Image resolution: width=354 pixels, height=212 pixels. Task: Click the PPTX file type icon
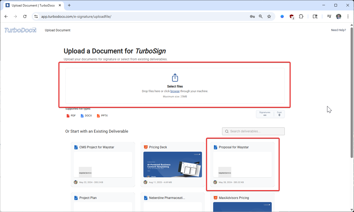coord(98,116)
